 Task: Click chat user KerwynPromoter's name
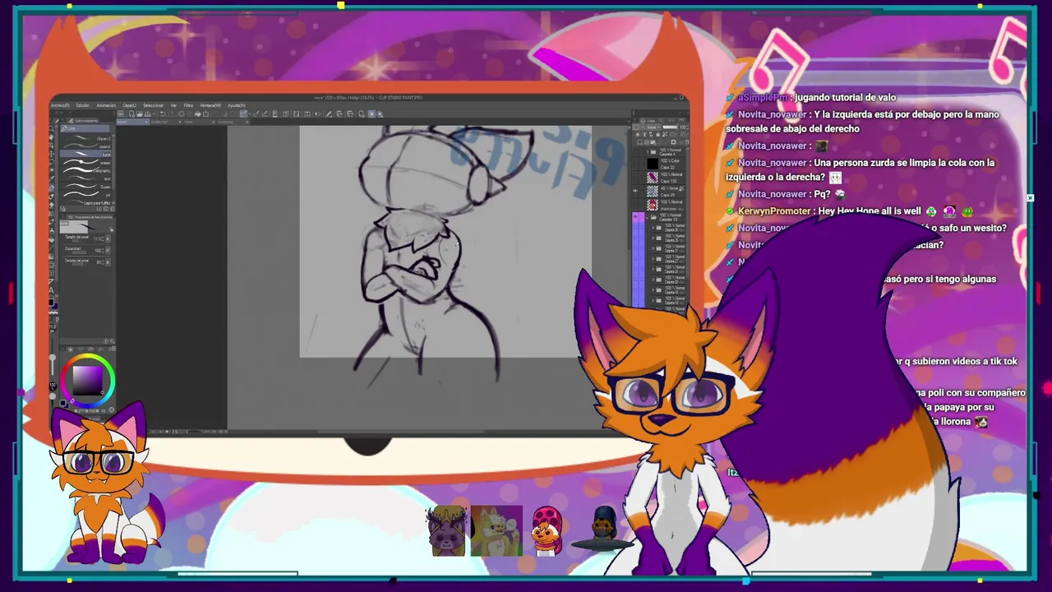coord(774,211)
